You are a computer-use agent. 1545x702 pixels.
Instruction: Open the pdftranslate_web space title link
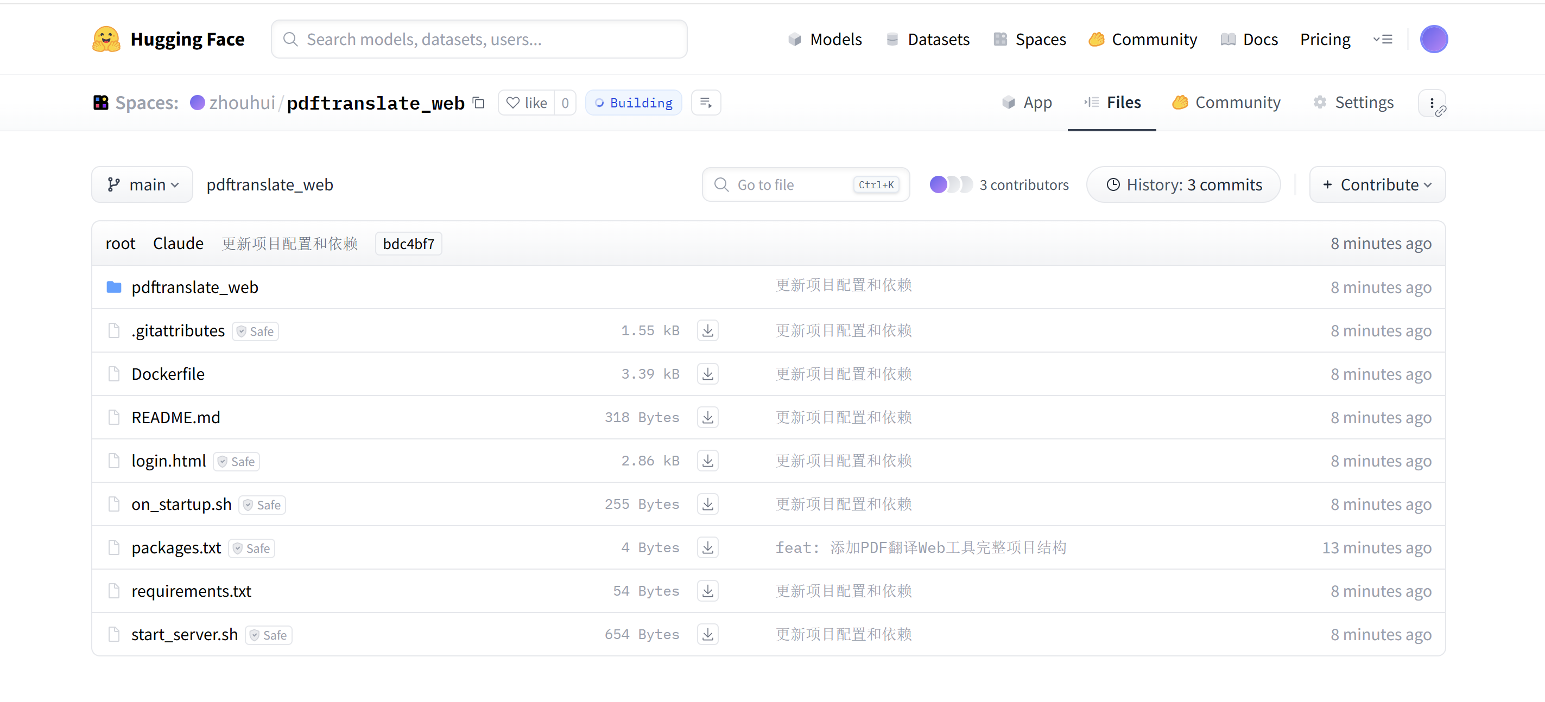coord(376,103)
